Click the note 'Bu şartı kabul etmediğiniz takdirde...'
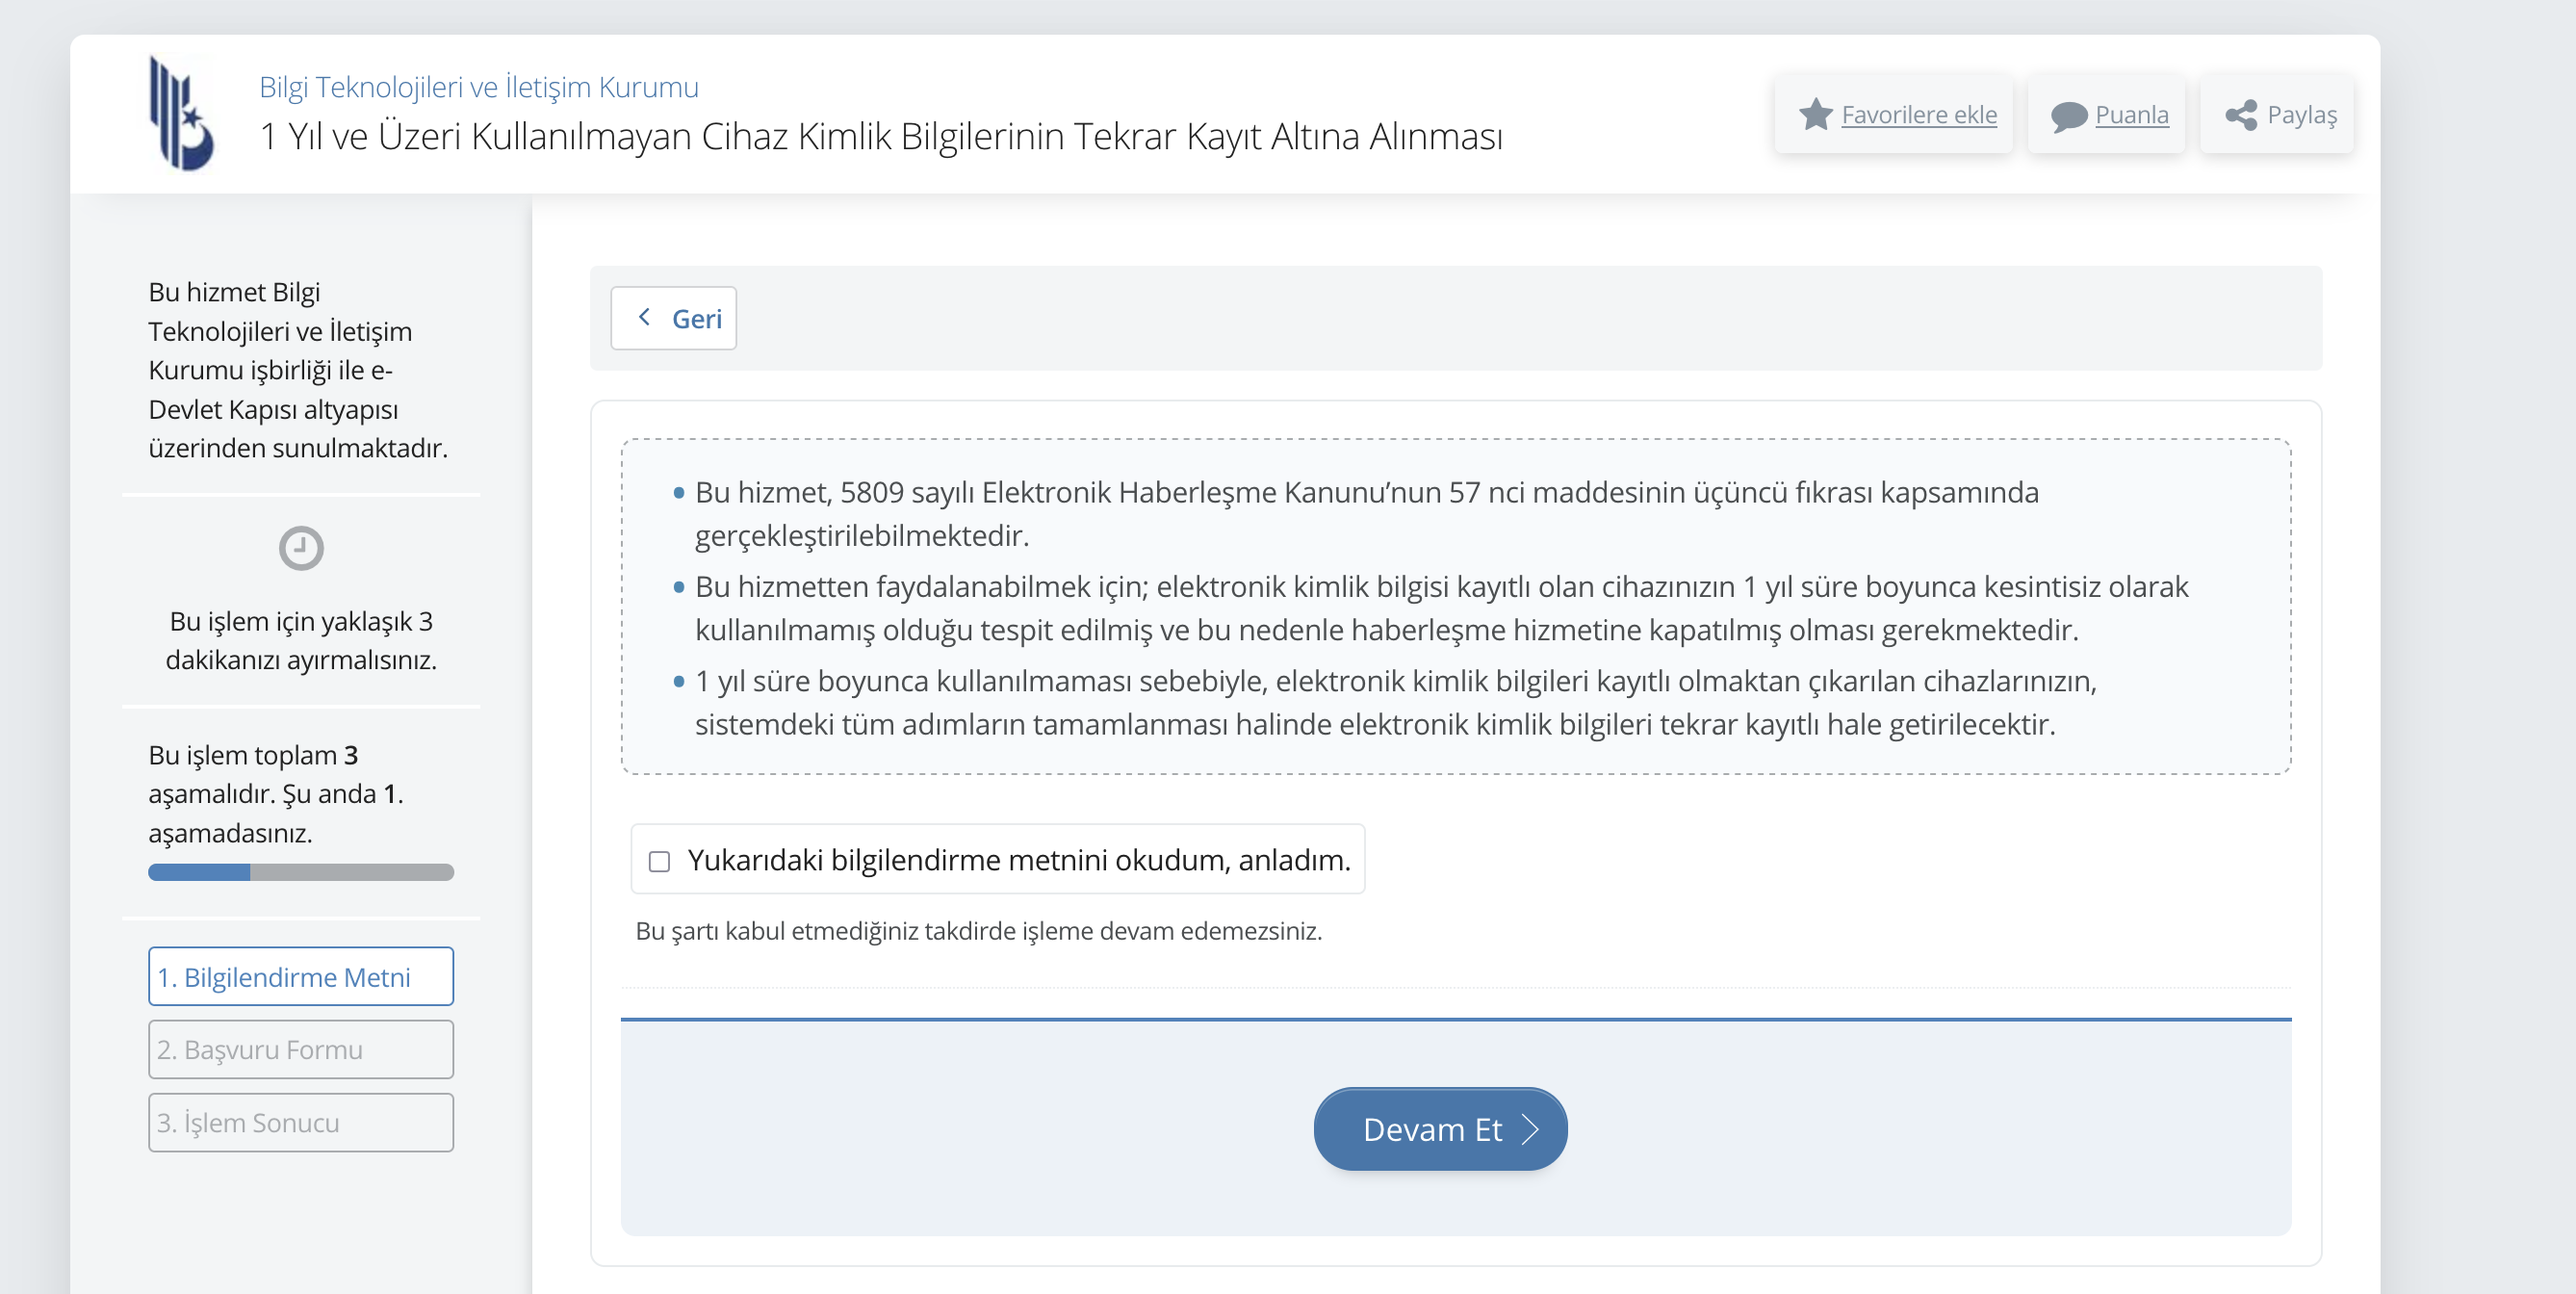This screenshot has width=2576, height=1294. point(979,931)
